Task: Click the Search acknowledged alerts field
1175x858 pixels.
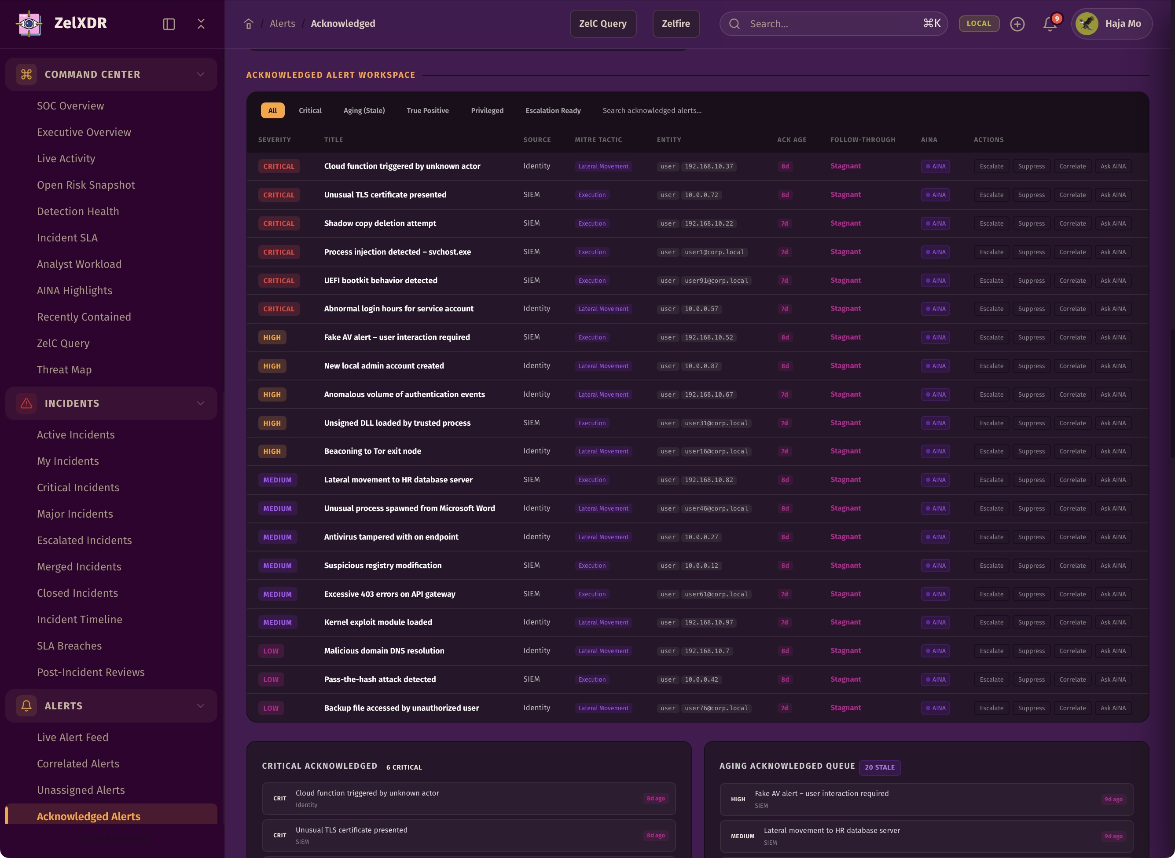Action: (x=652, y=111)
